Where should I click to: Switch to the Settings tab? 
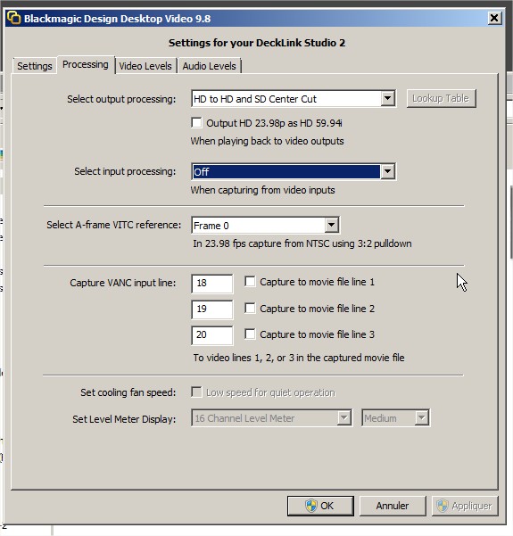(35, 66)
